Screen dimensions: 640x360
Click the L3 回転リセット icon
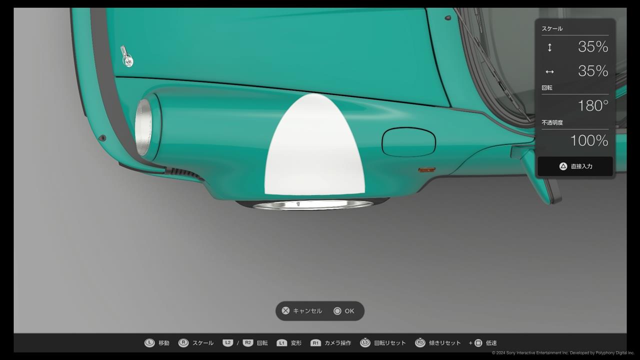point(365,343)
